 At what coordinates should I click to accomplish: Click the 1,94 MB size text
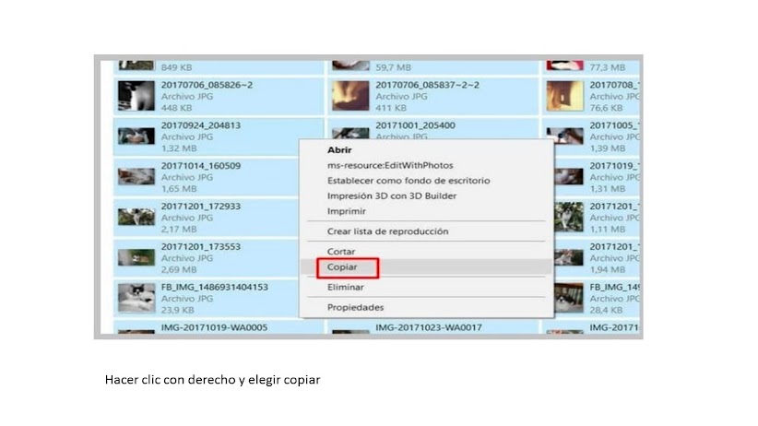[x=607, y=270]
